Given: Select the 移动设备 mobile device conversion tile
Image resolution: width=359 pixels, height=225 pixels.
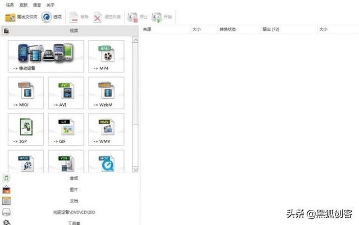Looking at the screenshot, I should [46, 56].
